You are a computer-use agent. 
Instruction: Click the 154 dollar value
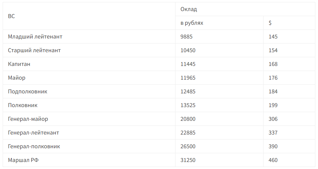coord(273,51)
